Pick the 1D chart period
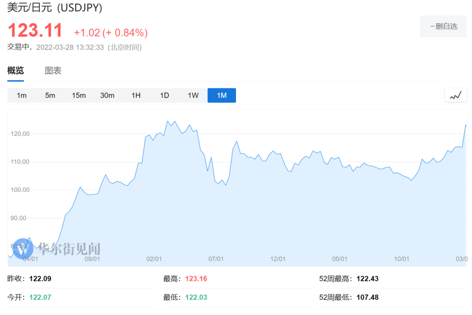 pos(164,95)
